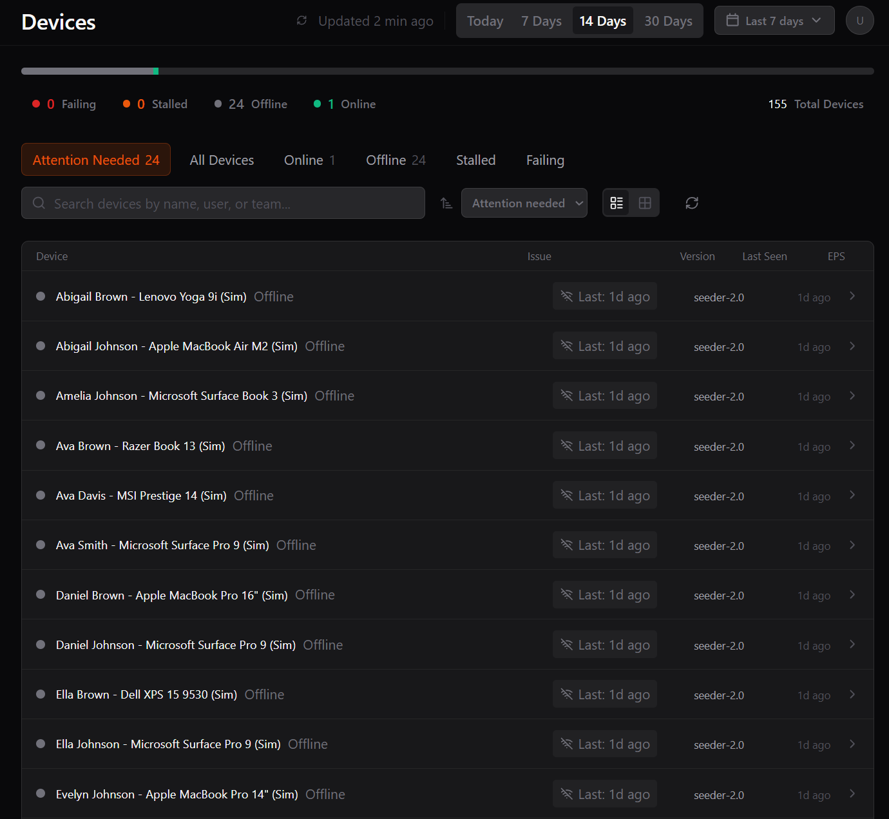This screenshot has height=819, width=889.
Task: Click calendar icon in date range picker
Action: (x=732, y=21)
